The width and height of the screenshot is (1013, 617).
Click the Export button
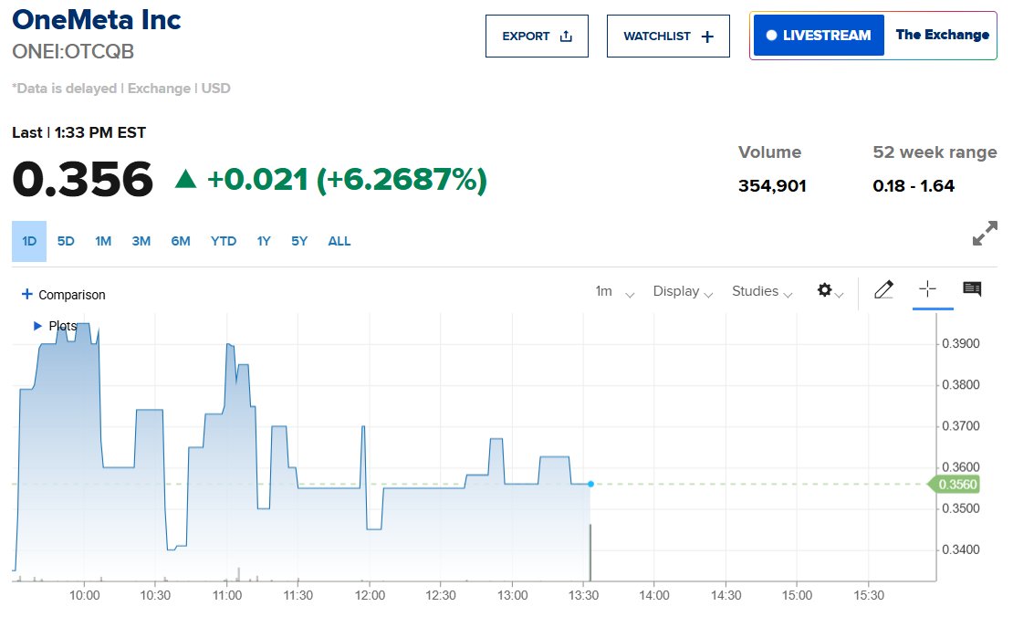tap(537, 35)
